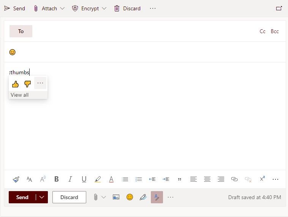The image size is (288, 217).
Task: Pop out the message to a new window
Action: 279,8
